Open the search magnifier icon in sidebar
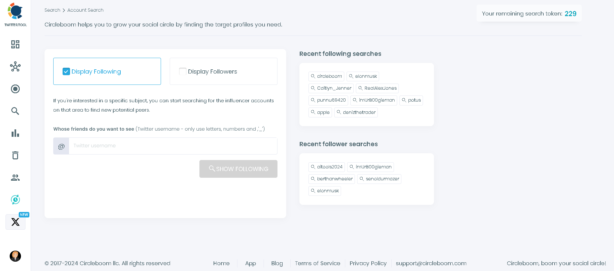This screenshot has width=614, height=271. [15, 111]
